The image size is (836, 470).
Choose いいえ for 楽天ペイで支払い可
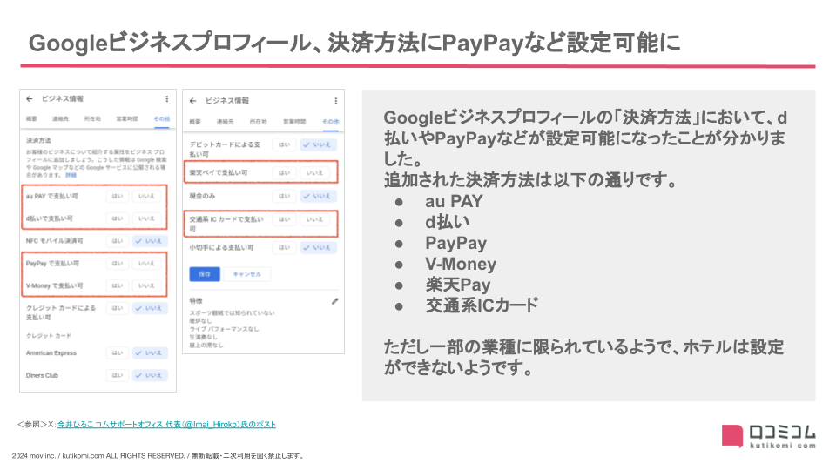click(x=314, y=172)
